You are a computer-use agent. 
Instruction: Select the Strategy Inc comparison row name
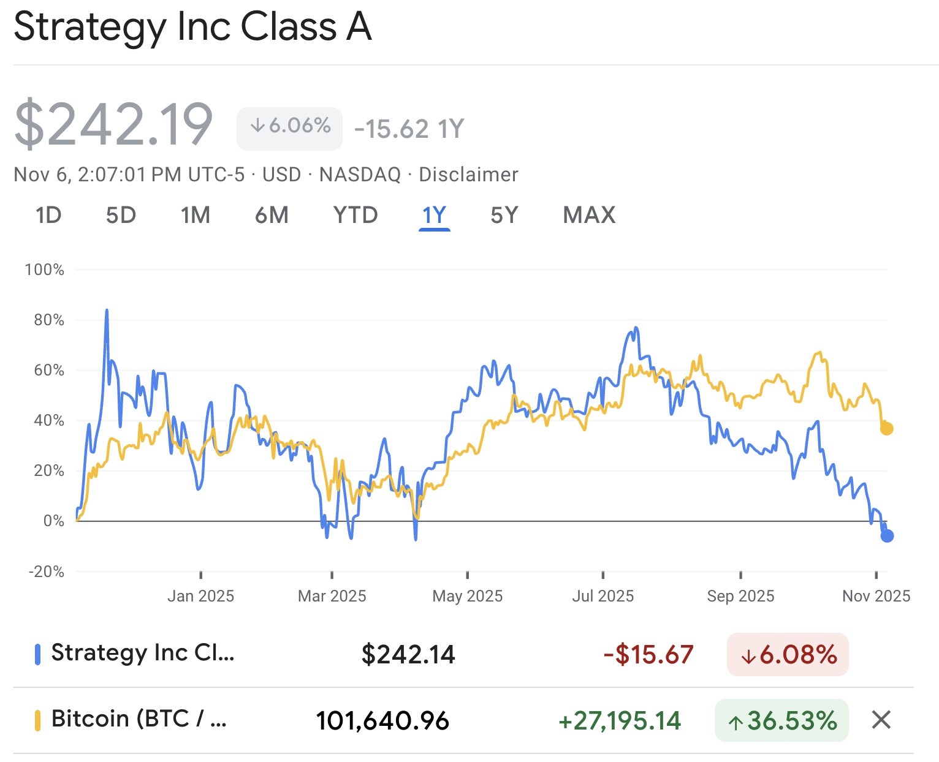tap(142, 653)
